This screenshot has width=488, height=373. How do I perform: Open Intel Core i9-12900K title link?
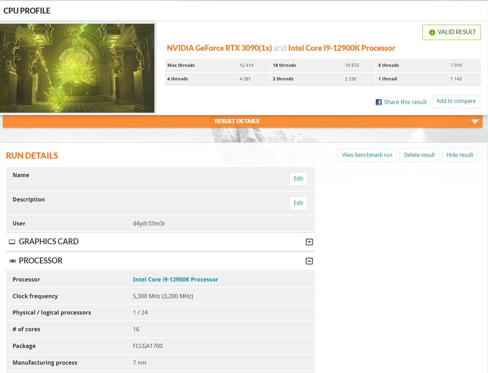tap(342, 48)
